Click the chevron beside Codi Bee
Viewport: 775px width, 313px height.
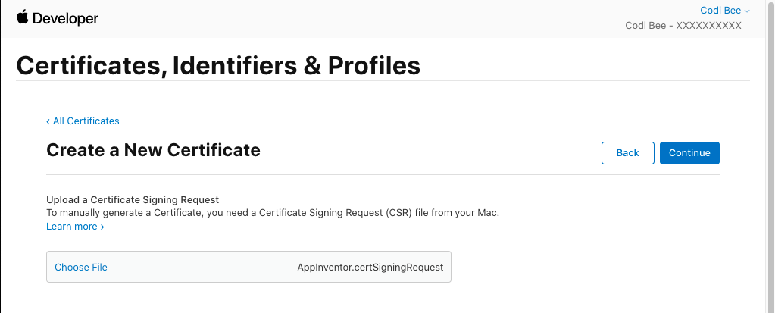point(747,11)
